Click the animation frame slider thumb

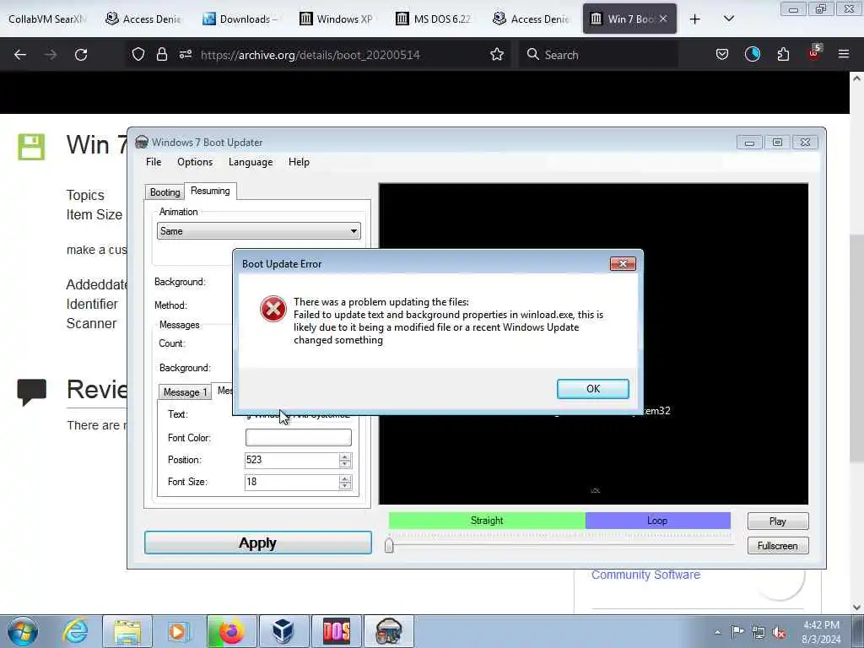coord(389,546)
